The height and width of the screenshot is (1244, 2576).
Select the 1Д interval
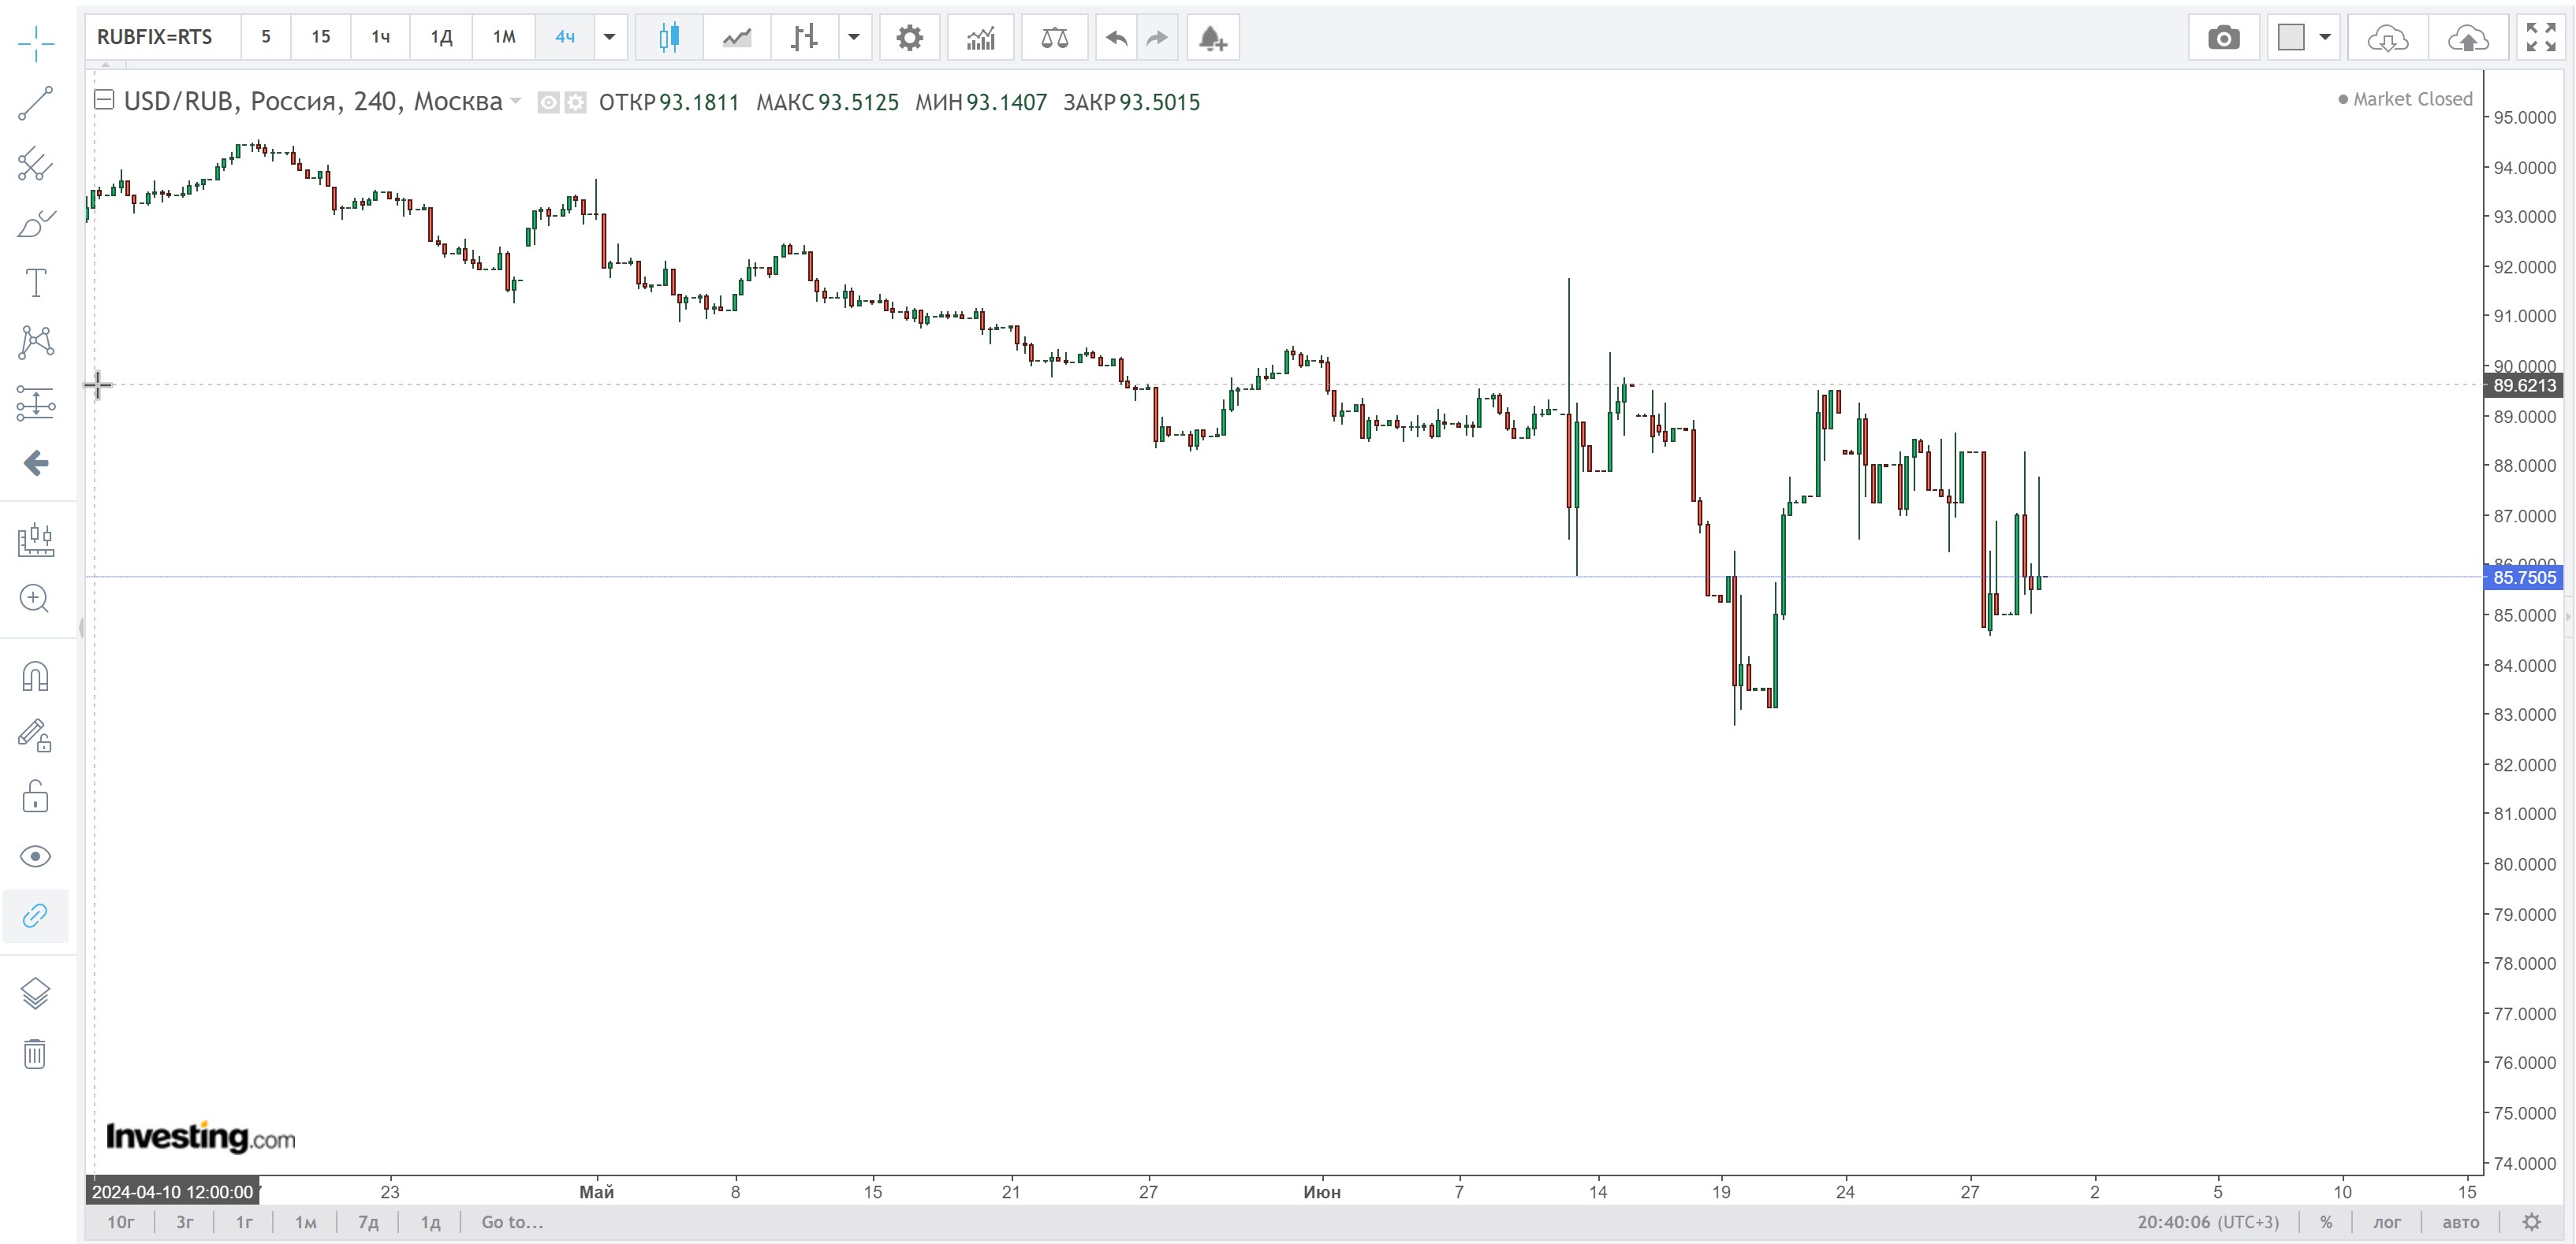coord(441,38)
